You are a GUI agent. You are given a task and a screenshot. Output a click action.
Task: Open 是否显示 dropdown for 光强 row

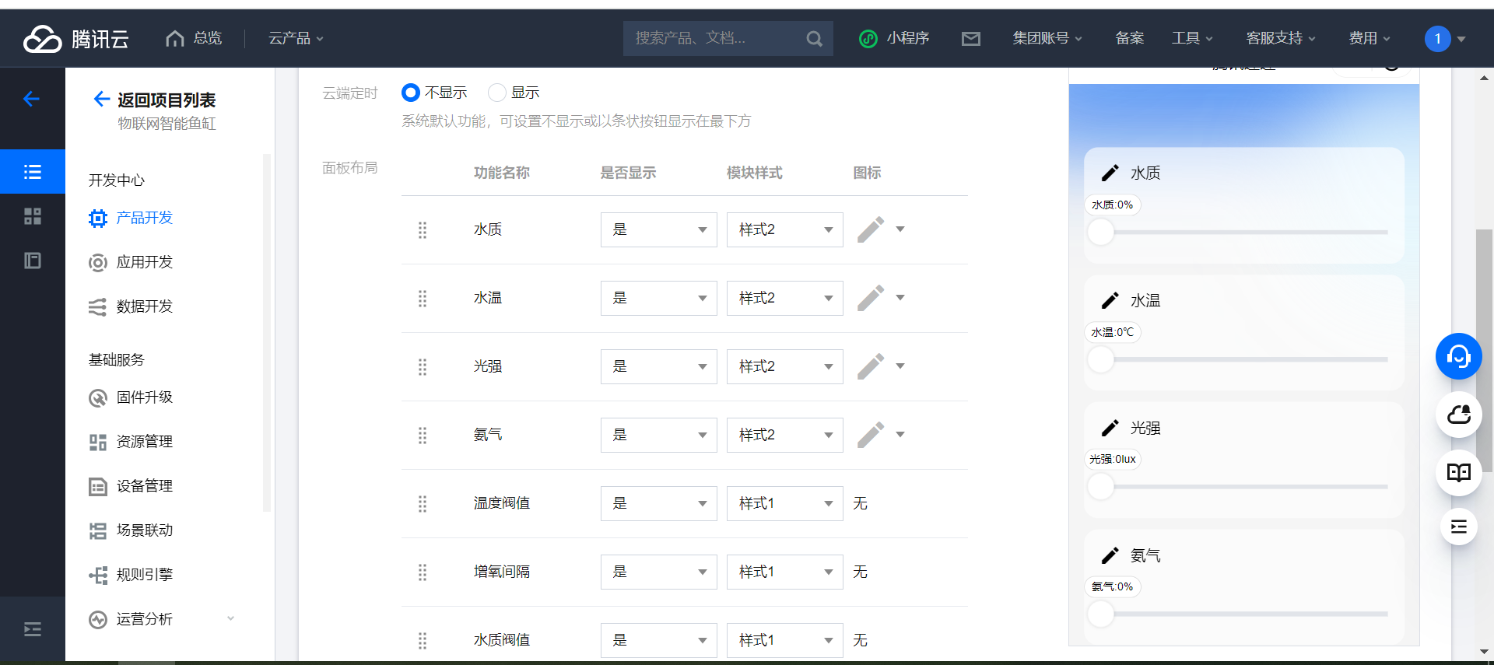click(x=658, y=366)
